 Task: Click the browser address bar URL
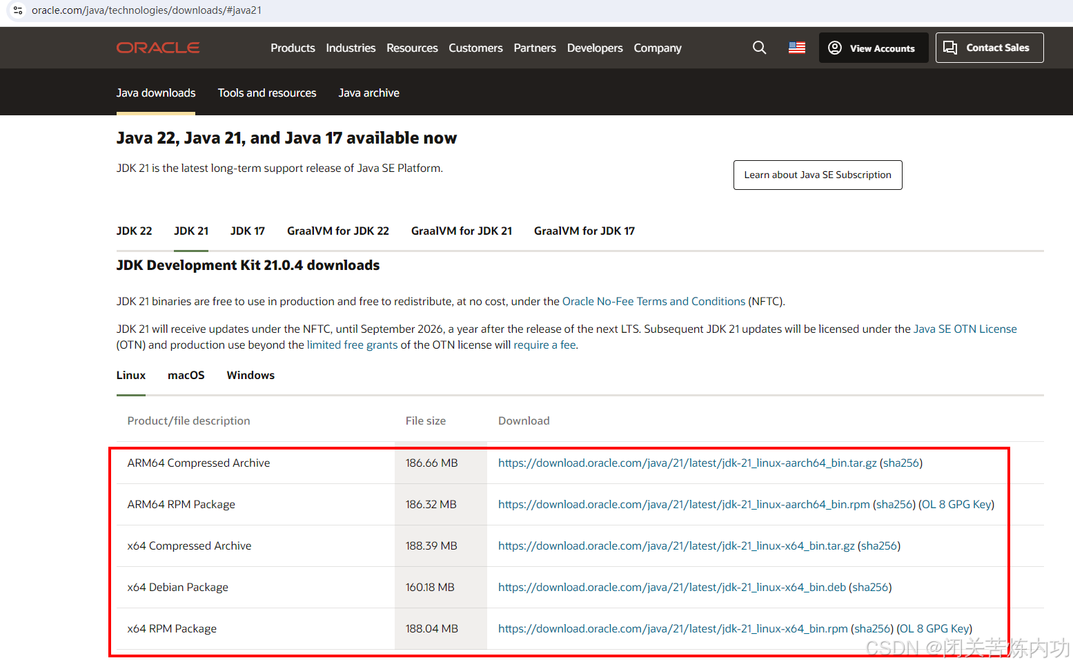(x=146, y=10)
